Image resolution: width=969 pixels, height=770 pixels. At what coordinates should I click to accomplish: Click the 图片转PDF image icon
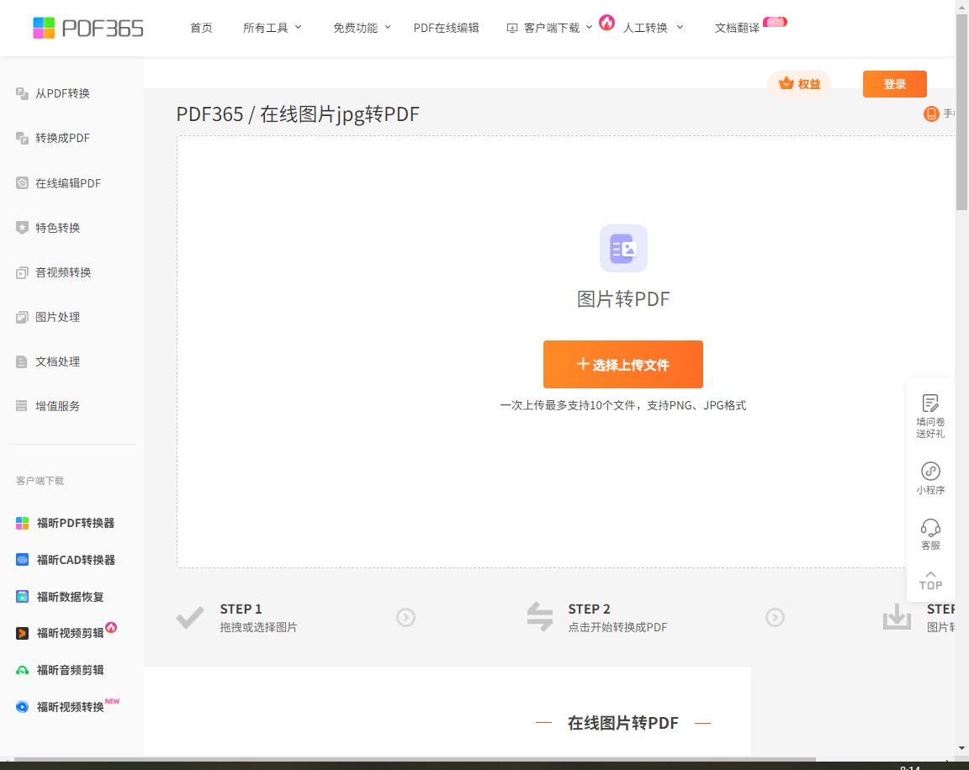click(x=623, y=248)
